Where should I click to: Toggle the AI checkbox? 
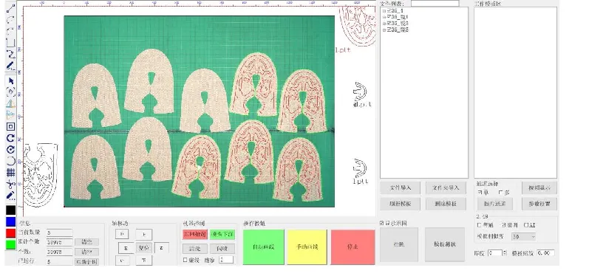coord(526,225)
